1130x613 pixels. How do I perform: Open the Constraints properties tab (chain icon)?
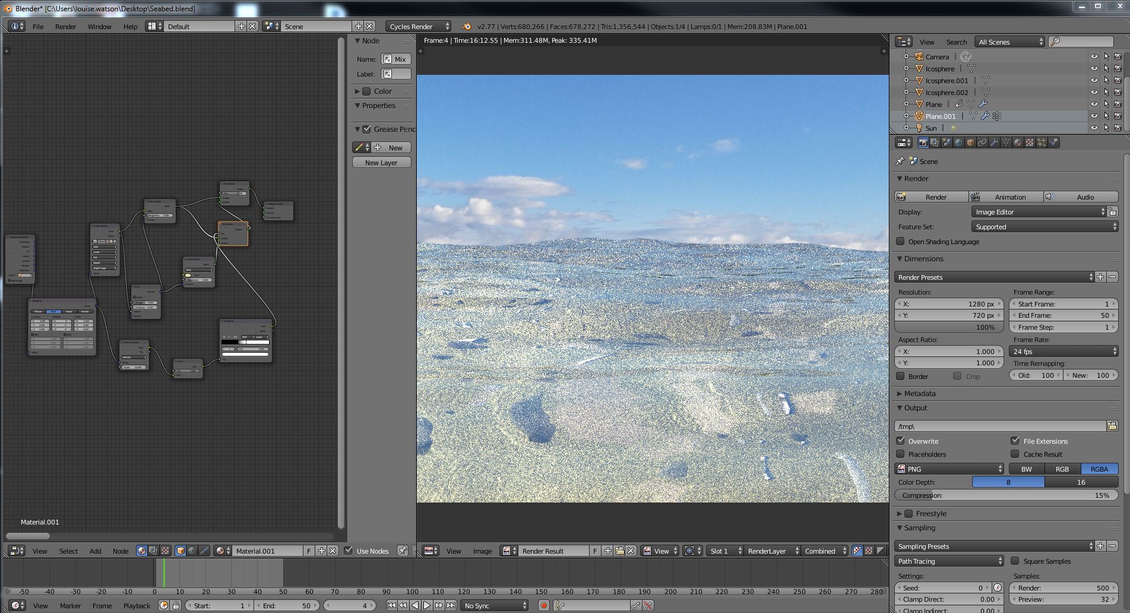982,143
